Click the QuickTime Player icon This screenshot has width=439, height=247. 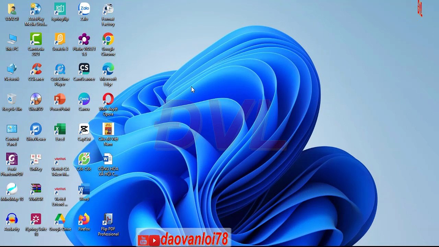tap(60, 70)
